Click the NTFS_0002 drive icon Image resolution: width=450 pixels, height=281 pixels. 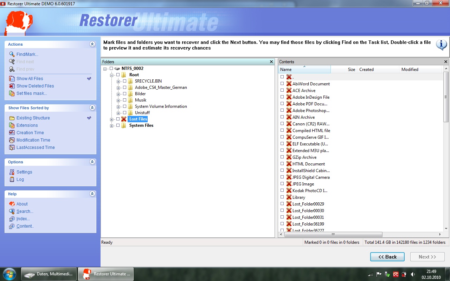pyautogui.click(x=117, y=68)
